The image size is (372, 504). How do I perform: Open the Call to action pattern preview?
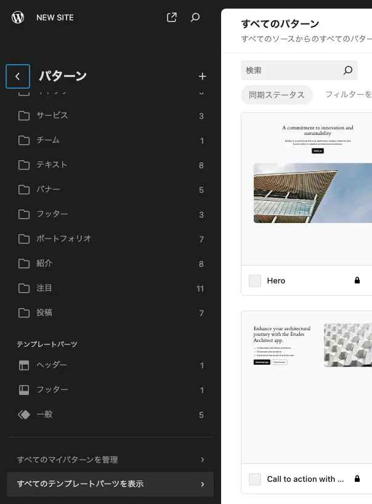(x=307, y=388)
